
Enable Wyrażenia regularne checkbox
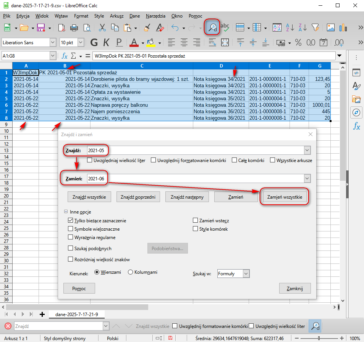(70, 237)
